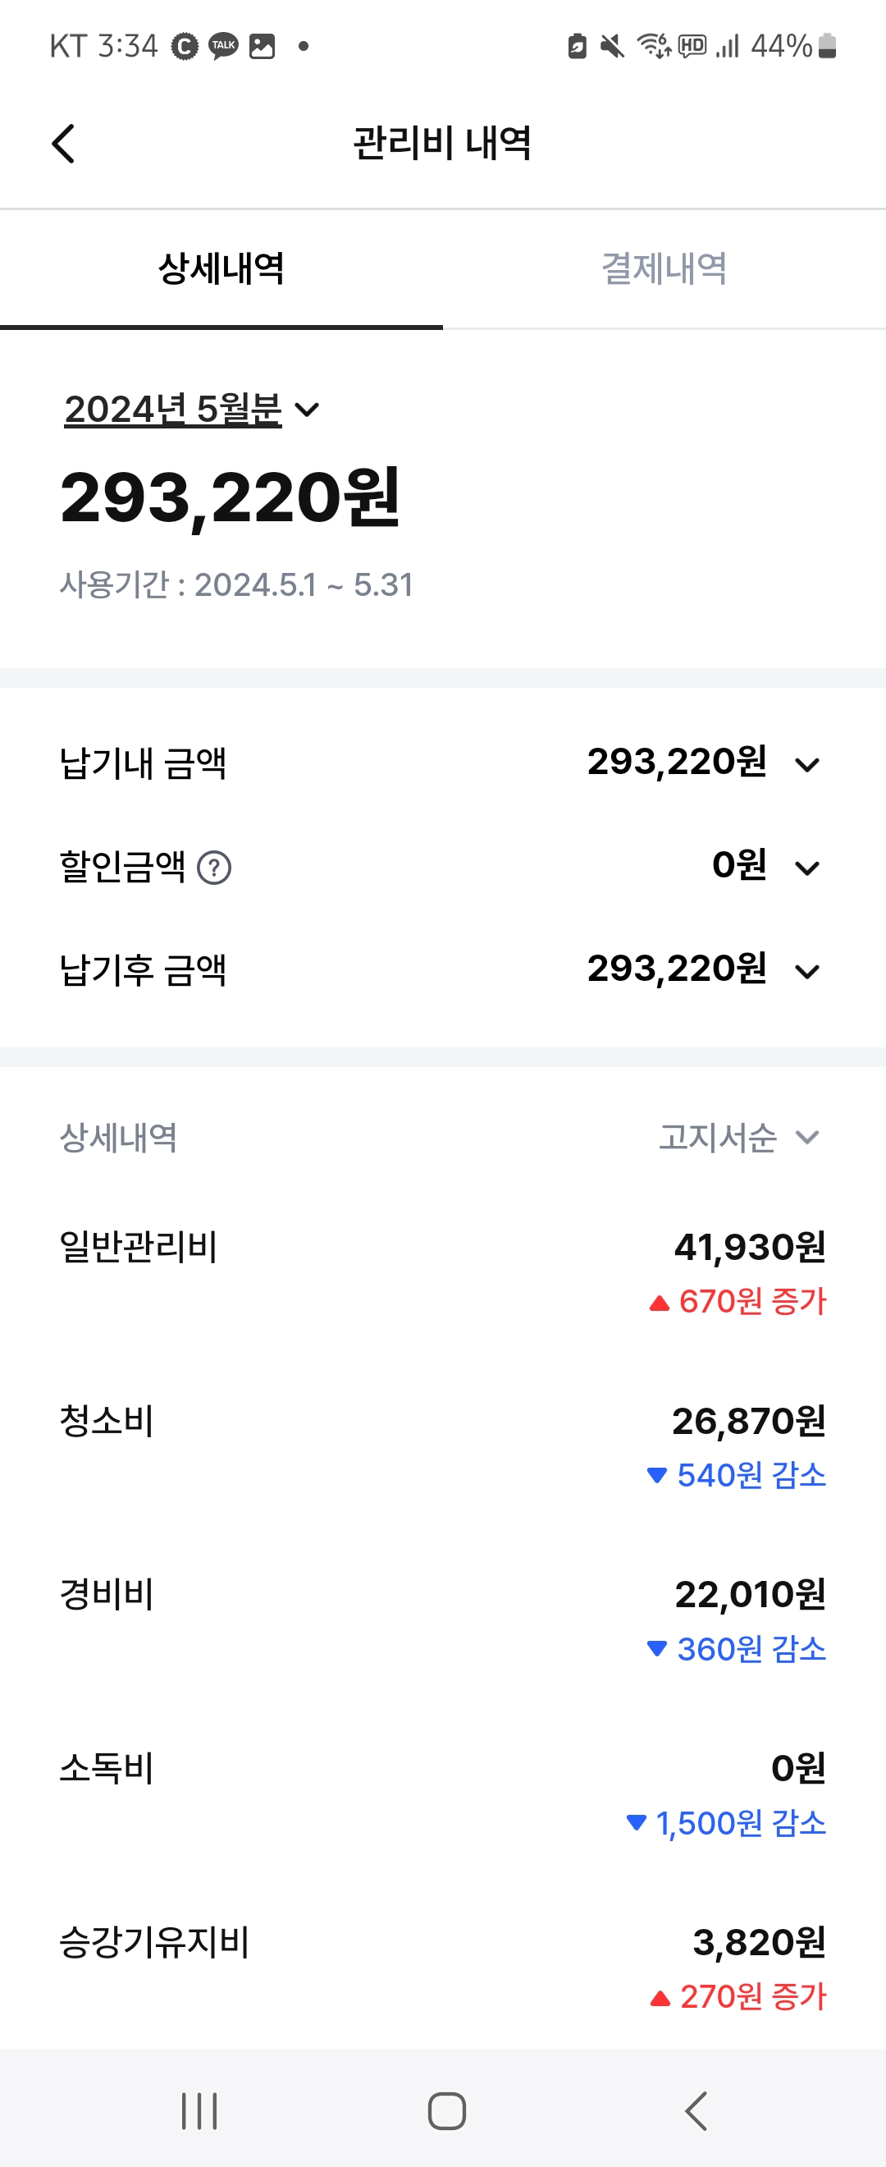Expand the 납기후 금액 row
886x2167 pixels.
pyautogui.click(x=807, y=972)
